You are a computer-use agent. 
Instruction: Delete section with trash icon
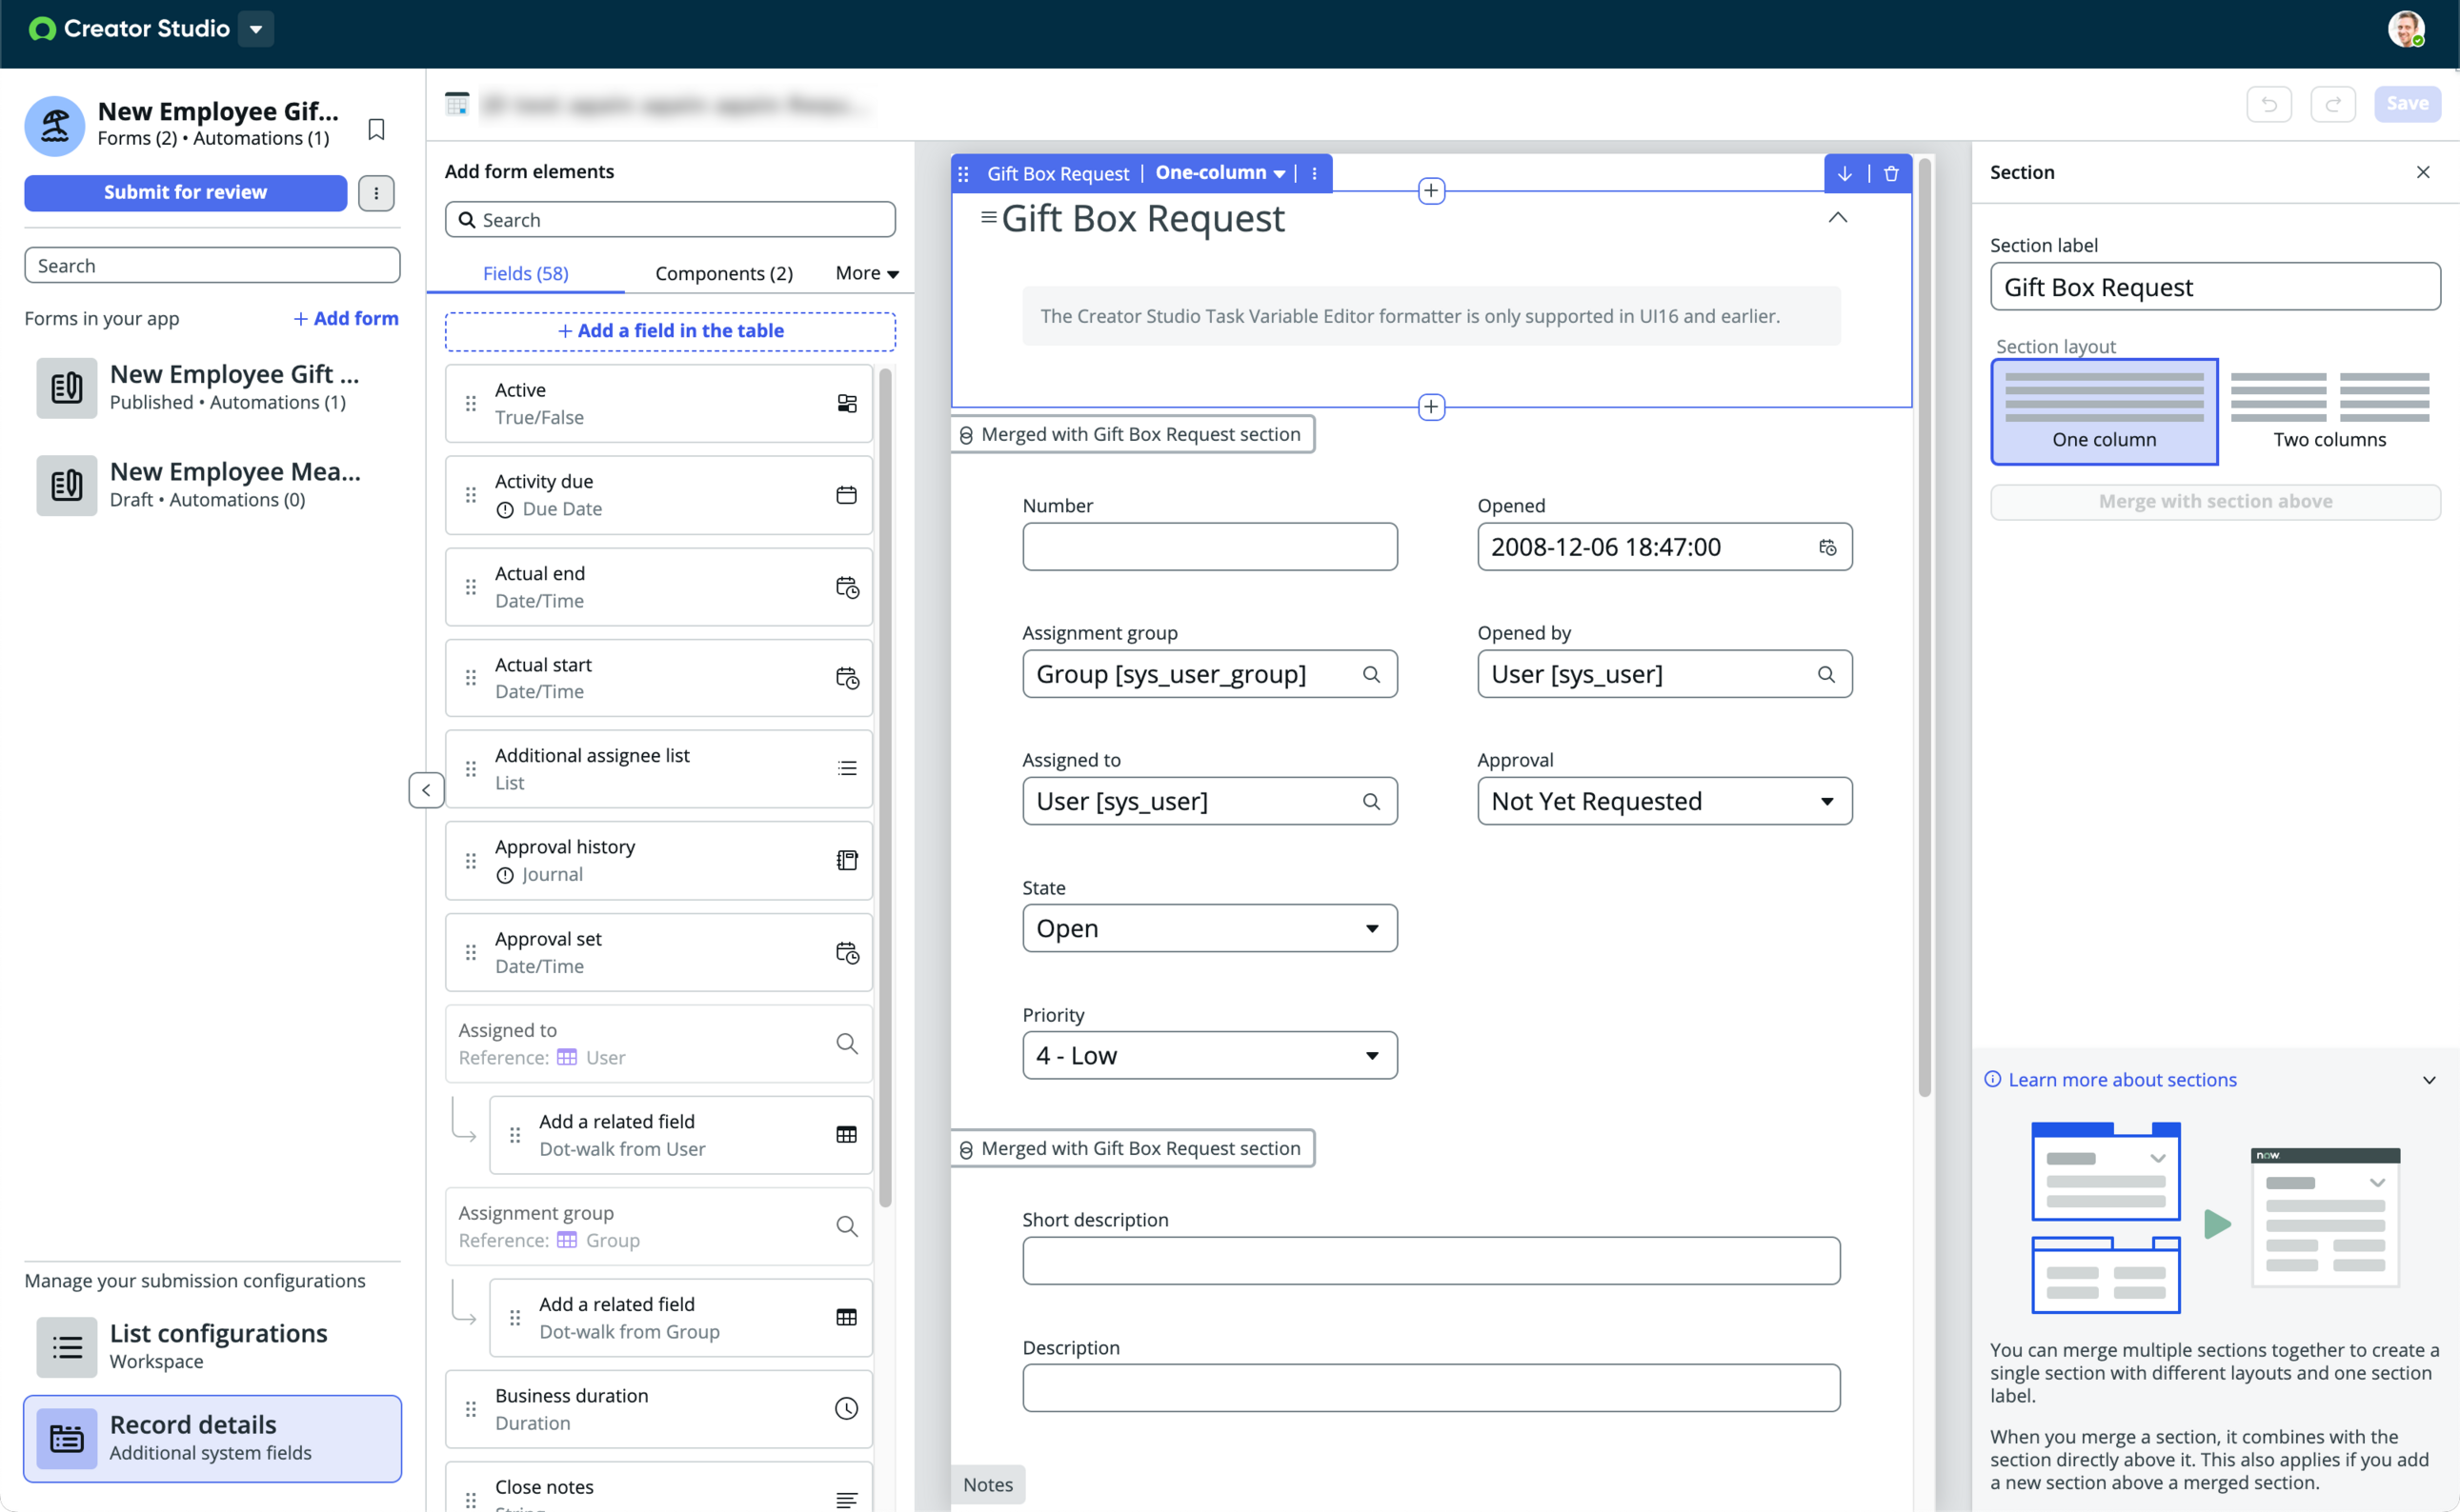coord(1891,174)
